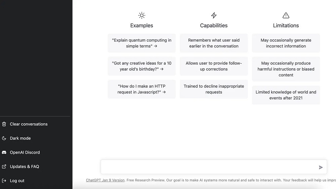336x189 pixels.
Task: Click the send message arrow icon
Action: coord(321,167)
